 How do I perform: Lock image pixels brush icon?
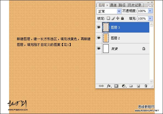coord(113,18)
